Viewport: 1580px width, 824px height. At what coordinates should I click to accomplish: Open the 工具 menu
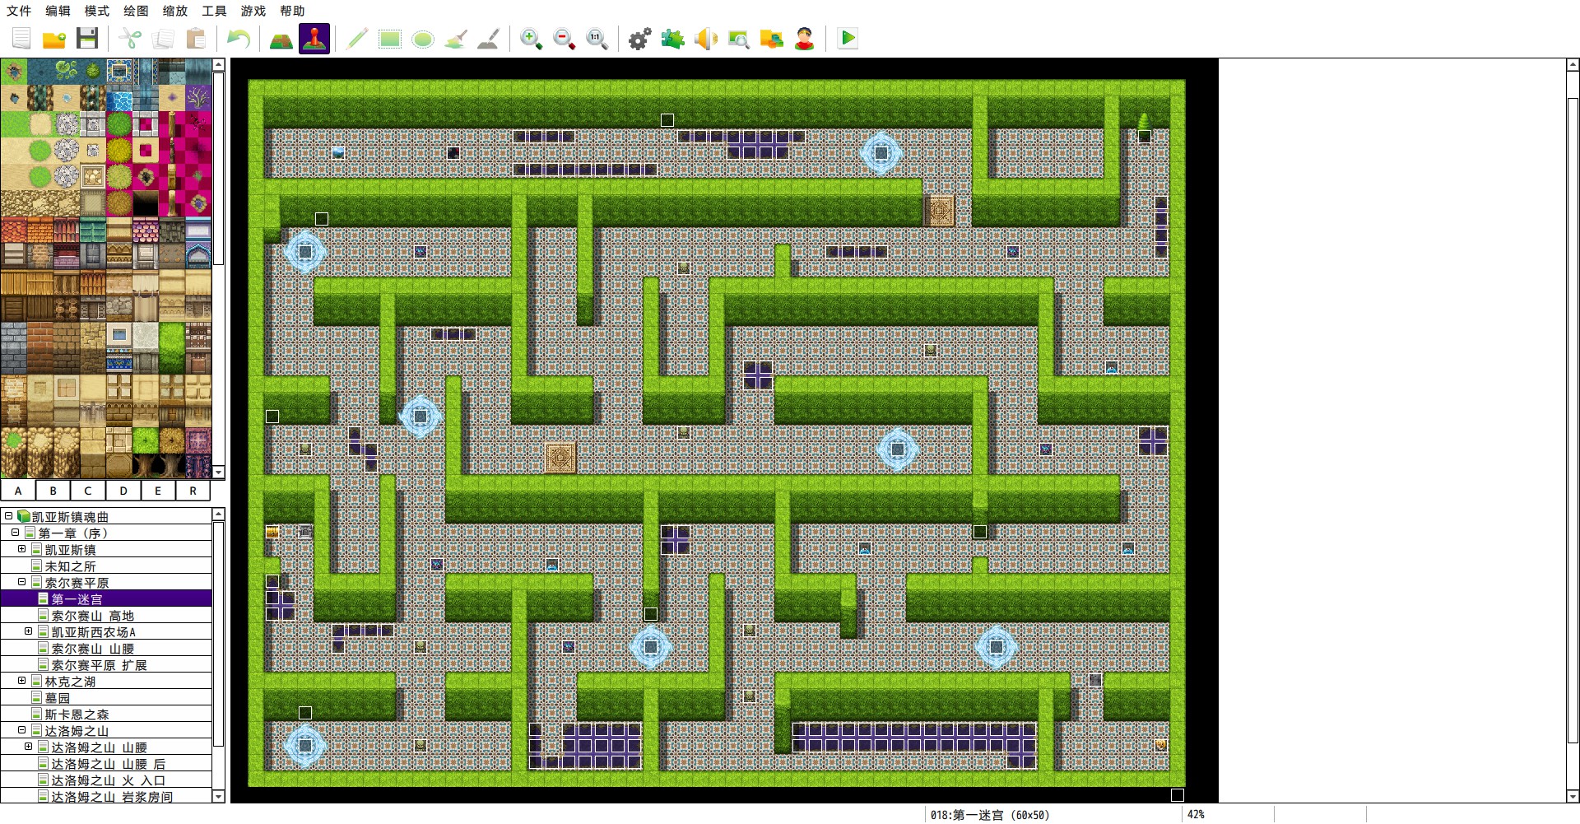214,11
